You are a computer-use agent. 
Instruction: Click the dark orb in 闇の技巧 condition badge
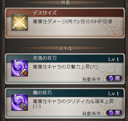click(x=111, y=113)
